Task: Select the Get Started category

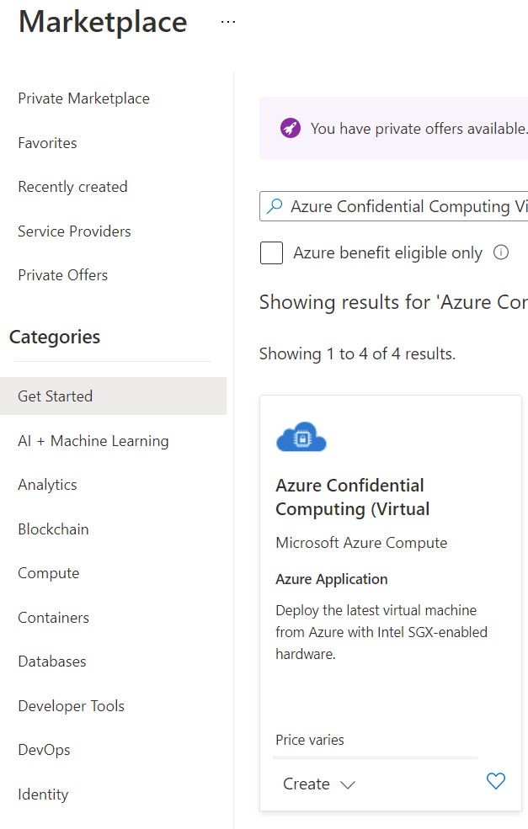Action: point(56,396)
